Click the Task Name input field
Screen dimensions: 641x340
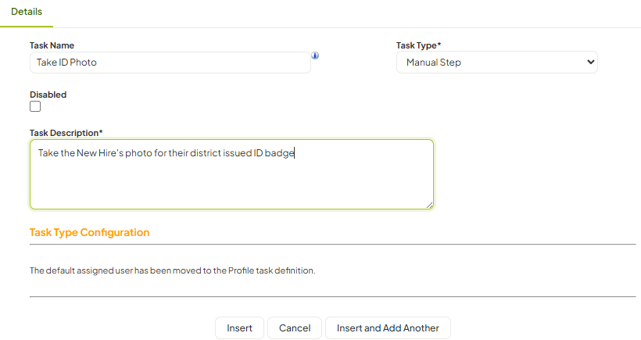(170, 63)
